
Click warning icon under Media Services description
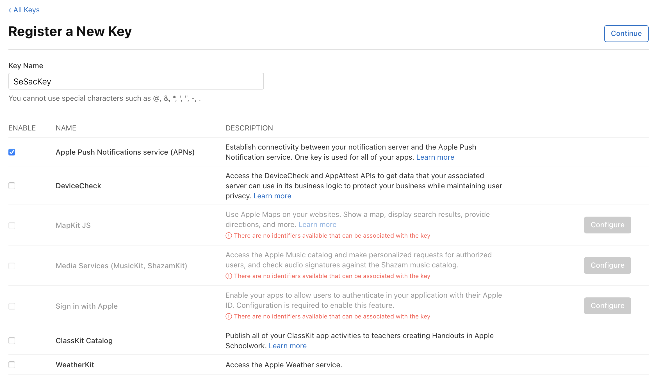[229, 276]
